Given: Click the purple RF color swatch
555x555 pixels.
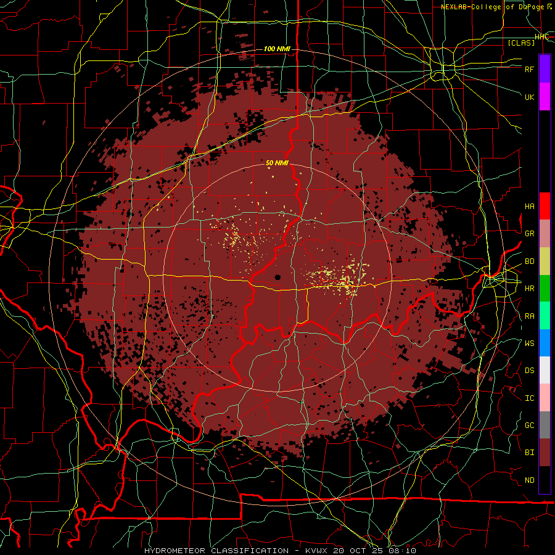Looking at the screenshot, I should pos(545,69).
